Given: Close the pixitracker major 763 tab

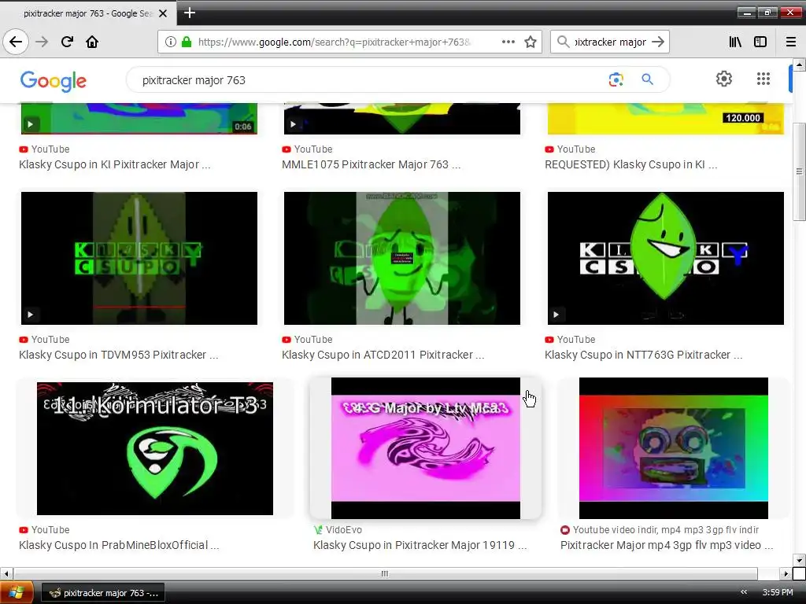Looking at the screenshot, I should click(163, 13).
